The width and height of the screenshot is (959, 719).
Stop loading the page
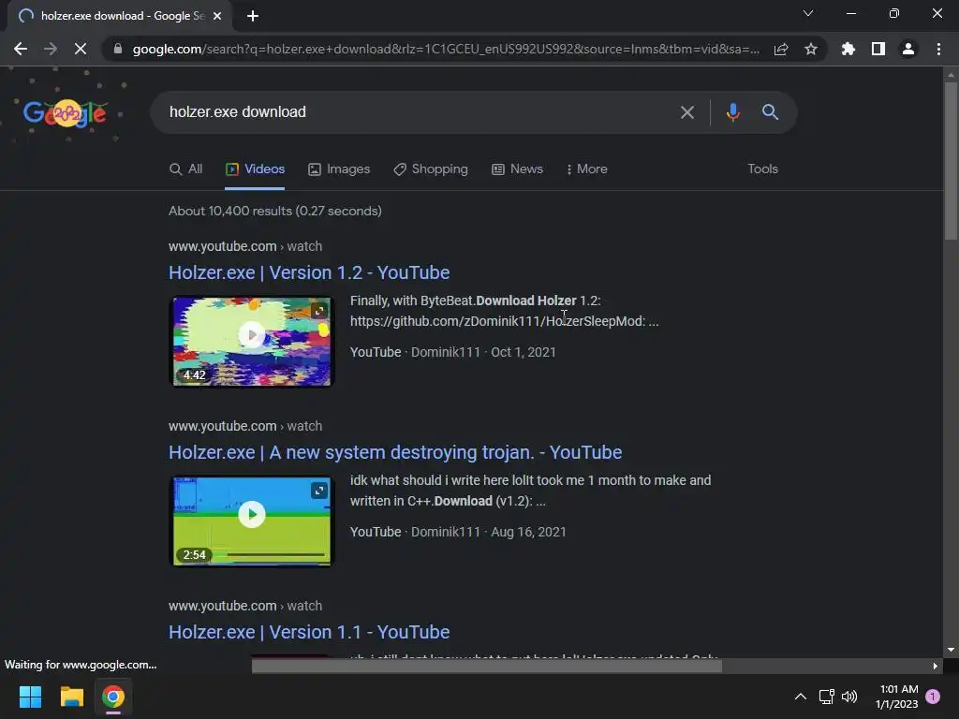pos(81,49)
